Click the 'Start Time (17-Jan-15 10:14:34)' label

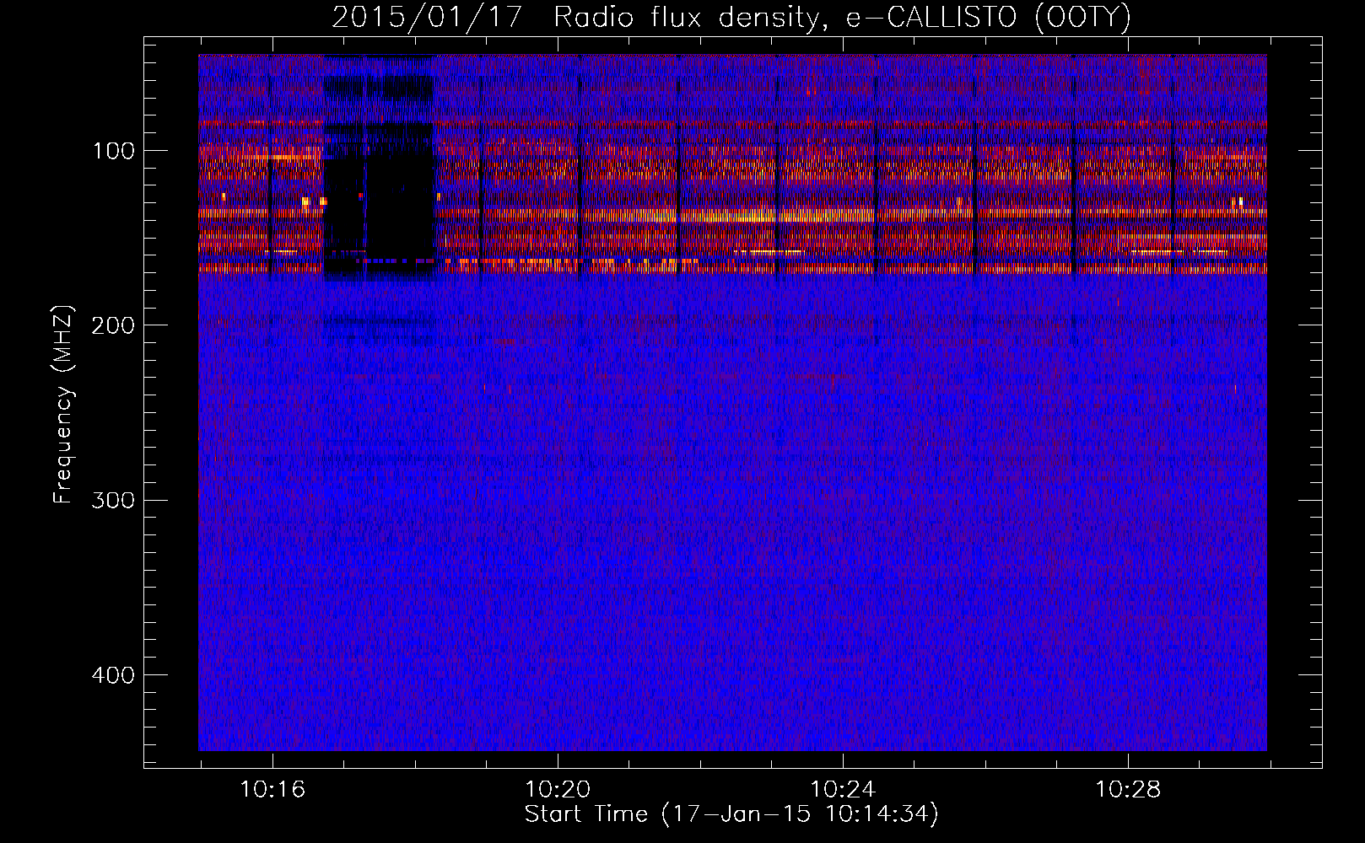point(731,814)
